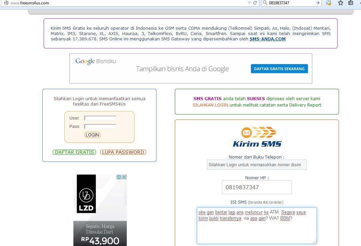Click the Kirim SMS envelope logo
This screenshot has height=246, width=361.
[x=259, y=132]
